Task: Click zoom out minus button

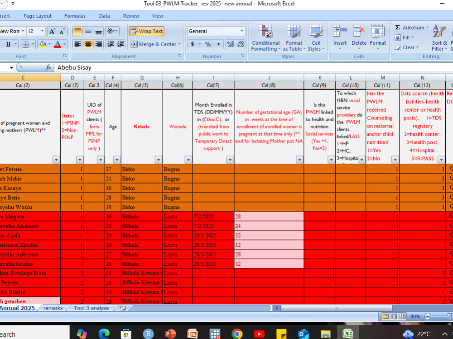Action: pos(428,316)
